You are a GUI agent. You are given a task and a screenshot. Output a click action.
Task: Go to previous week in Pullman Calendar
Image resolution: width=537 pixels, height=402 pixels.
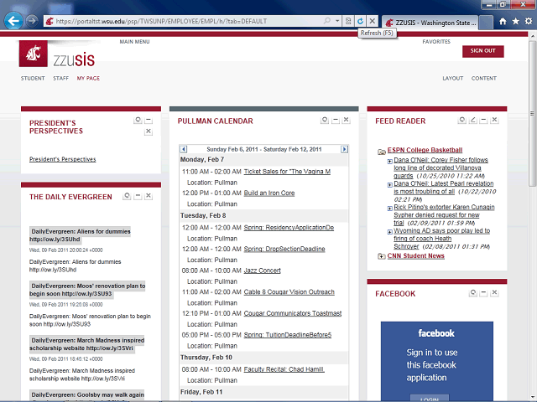pos(184,149)
